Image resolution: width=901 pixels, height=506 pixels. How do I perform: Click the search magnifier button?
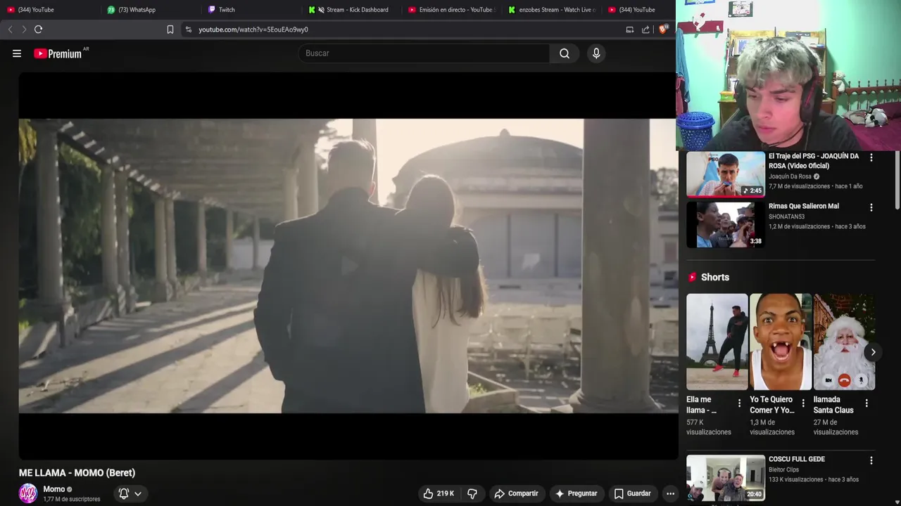point(565,53)
